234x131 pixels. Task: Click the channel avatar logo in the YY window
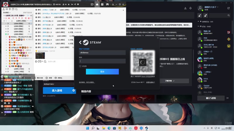click(x=5, y=4)
